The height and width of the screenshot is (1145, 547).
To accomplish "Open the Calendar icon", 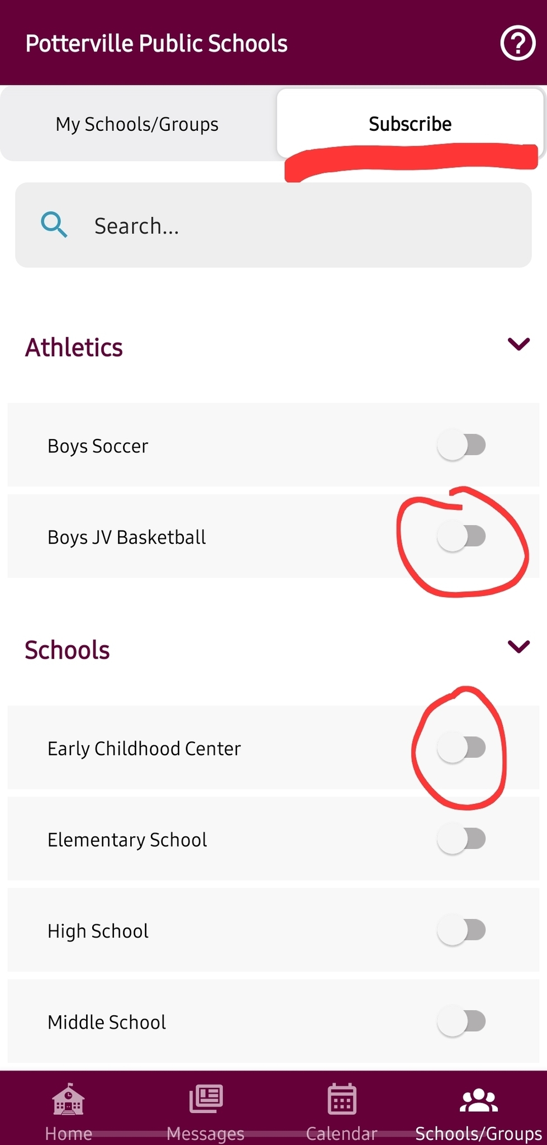I will click(x=342, y=1099).
